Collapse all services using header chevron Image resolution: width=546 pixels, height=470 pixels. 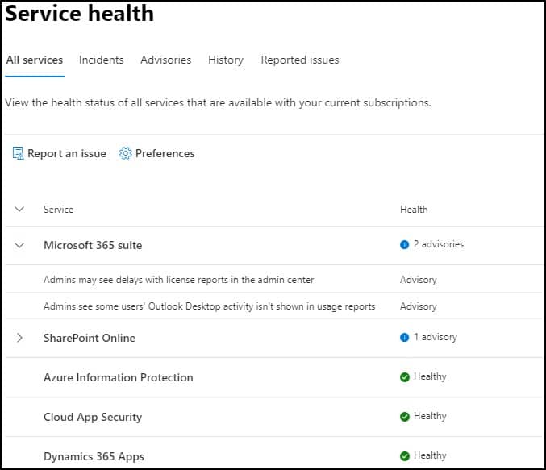pos(19,210)
